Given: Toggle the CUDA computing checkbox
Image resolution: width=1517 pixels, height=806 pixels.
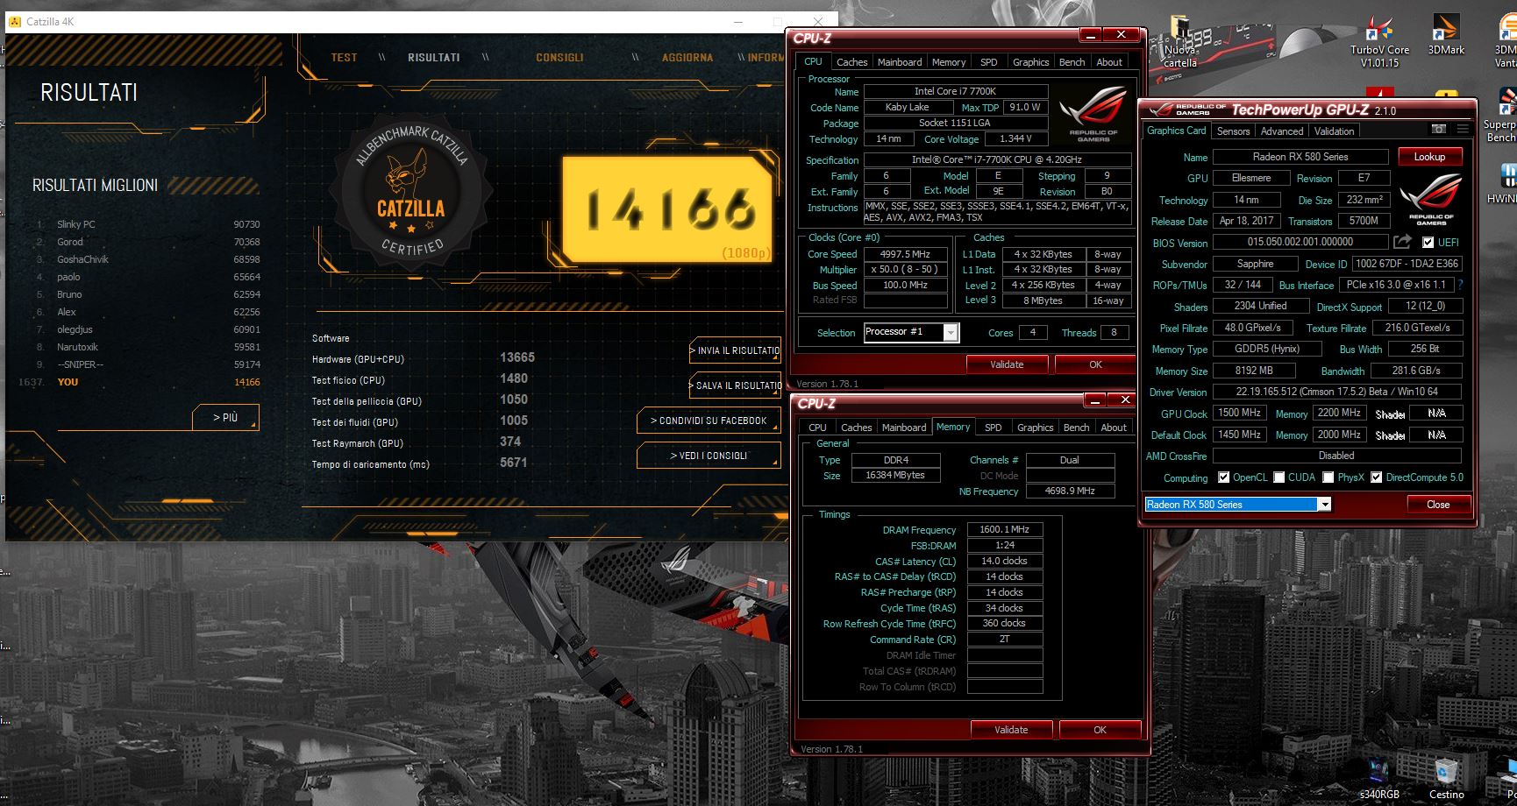Looking at the screenshot, I should pyautogui.click(x=1279, y=477).
